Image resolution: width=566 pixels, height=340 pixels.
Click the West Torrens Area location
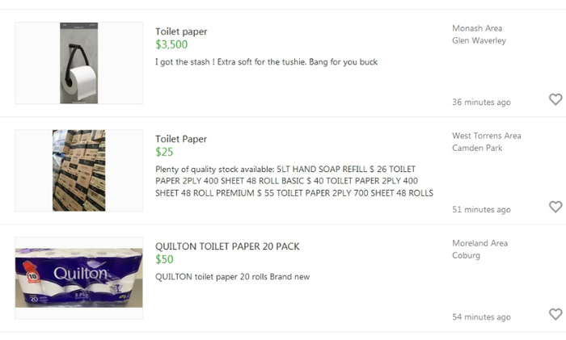(487, 136)
